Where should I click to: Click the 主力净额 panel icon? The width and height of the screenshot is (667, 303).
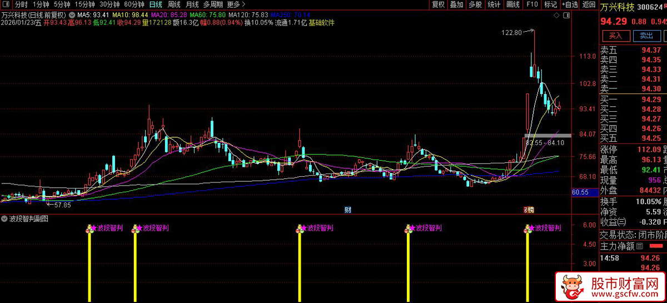pos(639,246)
